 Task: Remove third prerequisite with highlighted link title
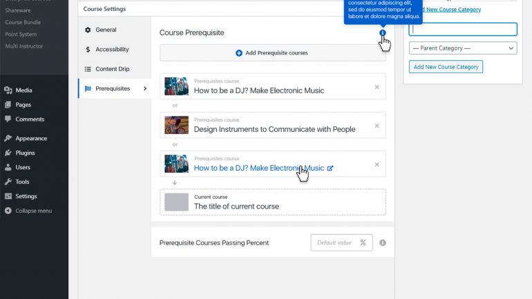(x=377, y=164)
